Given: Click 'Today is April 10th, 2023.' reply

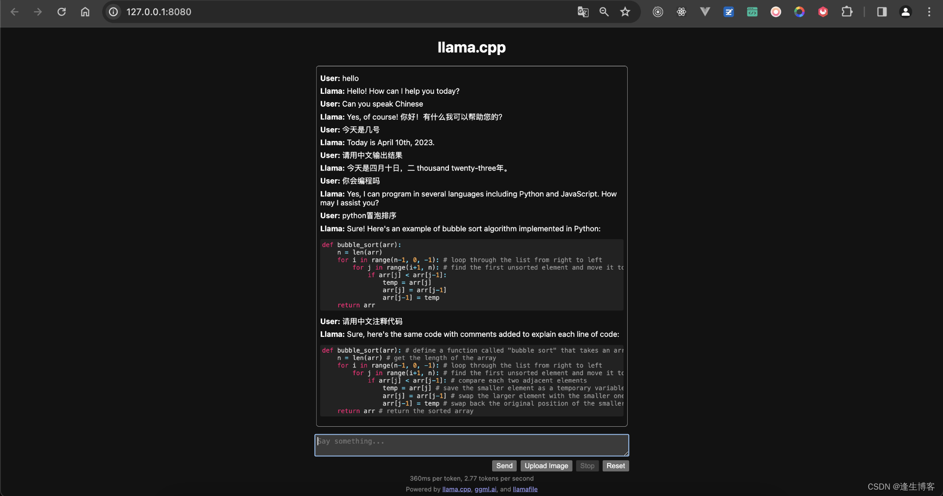Looking at the screenshot, I should [x=390, y=142].
